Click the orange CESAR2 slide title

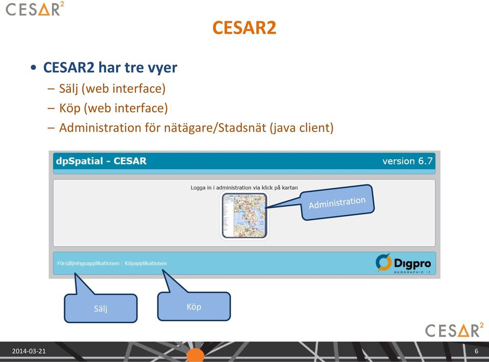(244, 28)
